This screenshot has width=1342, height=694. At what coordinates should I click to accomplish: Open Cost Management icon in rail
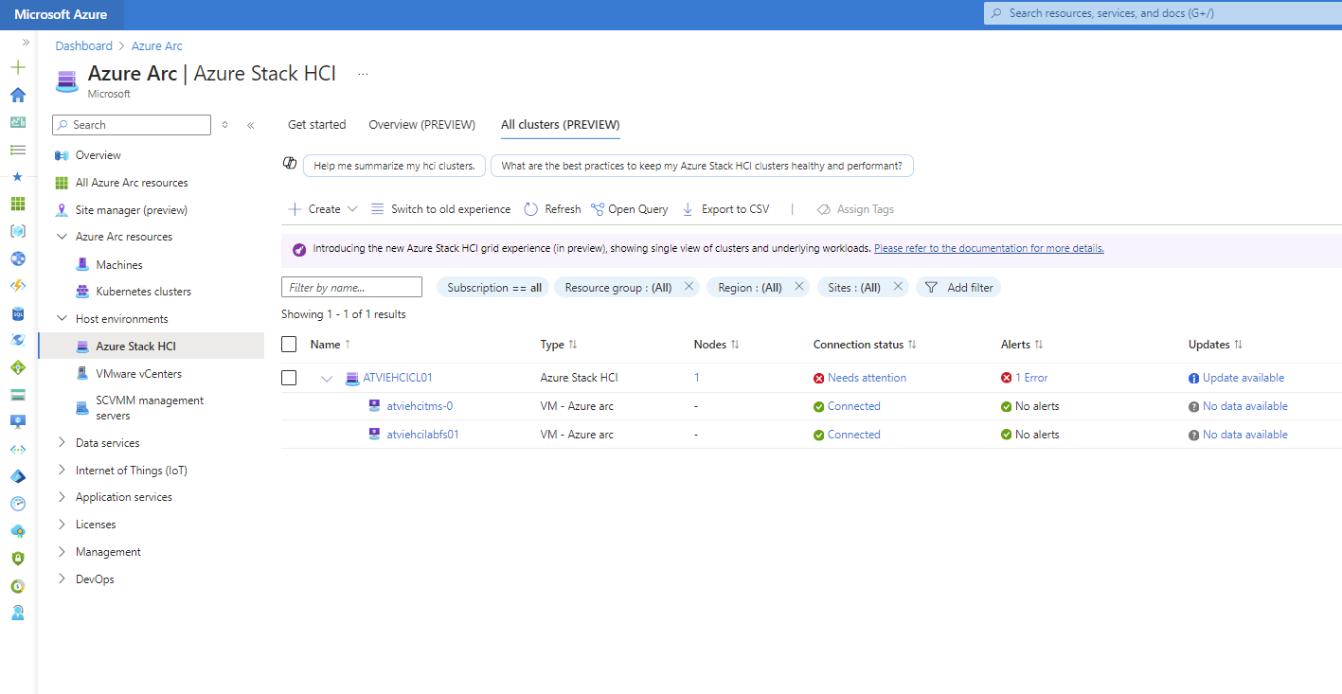18,586
